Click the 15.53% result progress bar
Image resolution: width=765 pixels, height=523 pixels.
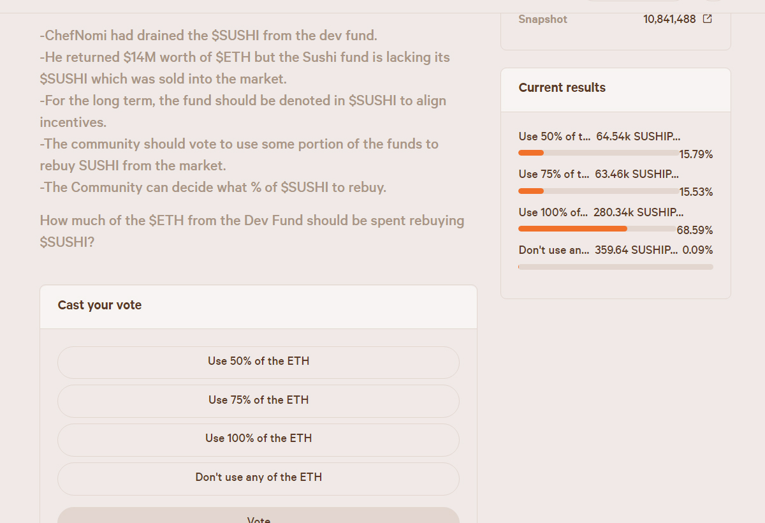(599, 191)
